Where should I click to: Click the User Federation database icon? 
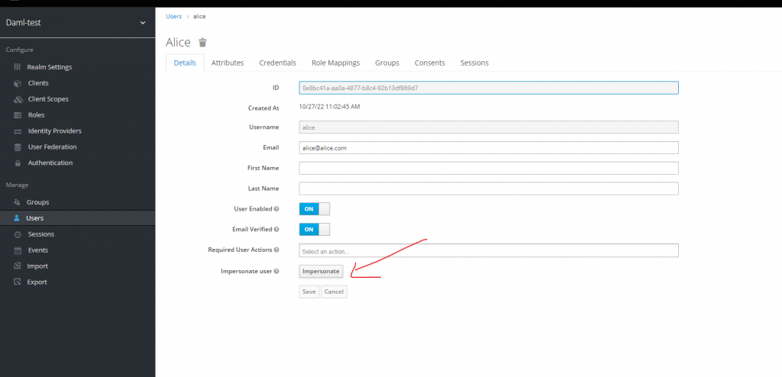pyautogui.click(x=18, y=147)
